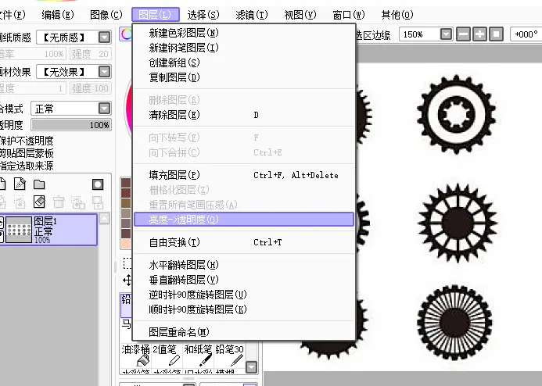The image size is (542, 386).
Task: Choose 填充图层(P) from menu
Action: (x=244, y=175)
